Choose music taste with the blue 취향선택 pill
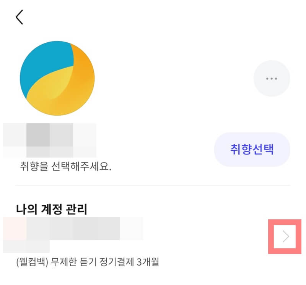 click(252, 149)
